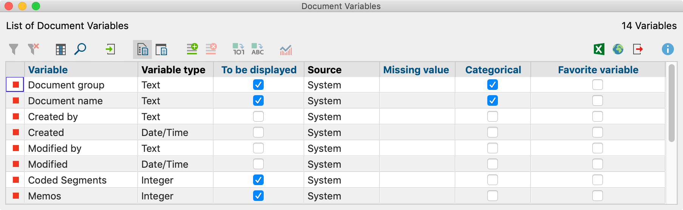Open the statistics chart icon
The image size is (683, 210).
(286, 50)
